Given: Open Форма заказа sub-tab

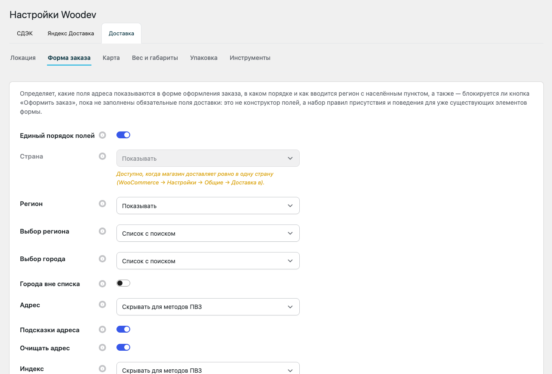Looking at the screenshot, I should pos(69,58).
